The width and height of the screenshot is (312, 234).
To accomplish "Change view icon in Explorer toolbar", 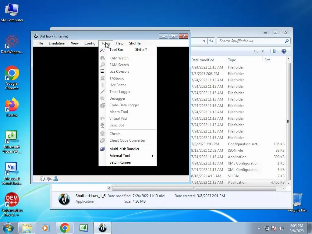I will [x=256, y=51].
